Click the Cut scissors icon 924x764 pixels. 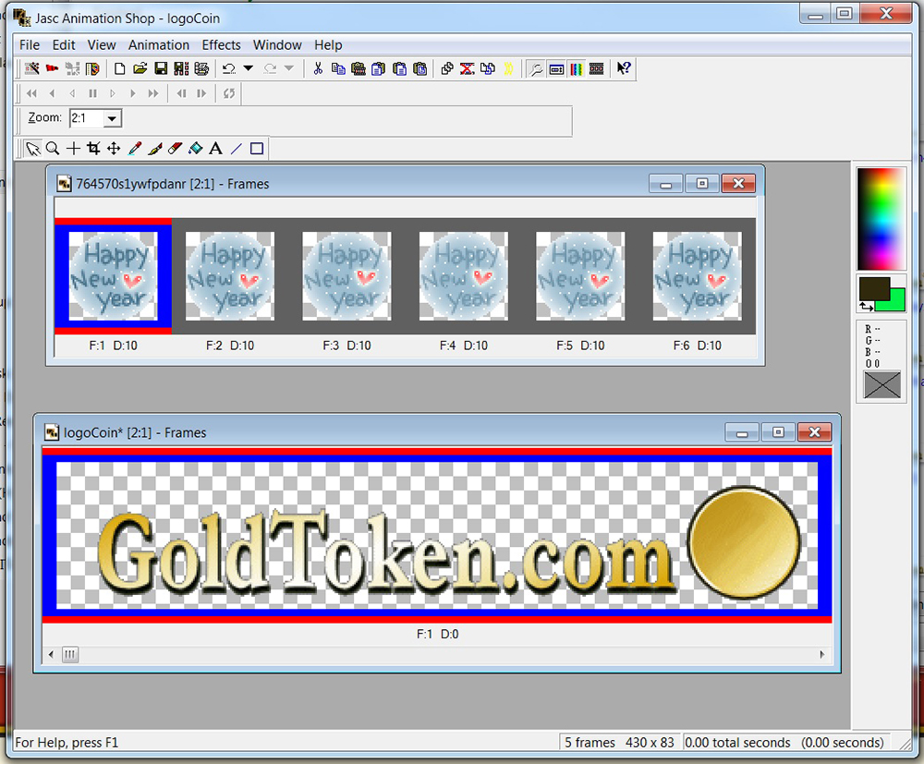[318, 68]
